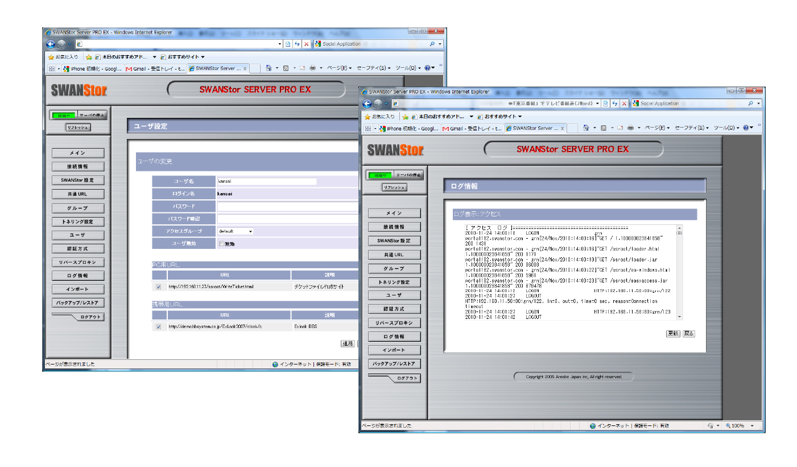The height and width of the screenshot is (467, 797).
Task: Toggle ユーザ無効 disabled checkbox
Action: [x=221, y=244]
